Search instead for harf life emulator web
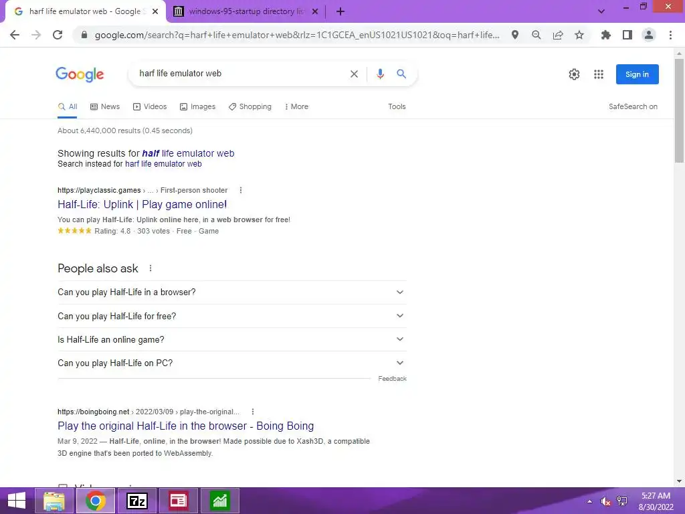 tap(163, 164)
